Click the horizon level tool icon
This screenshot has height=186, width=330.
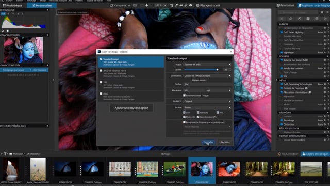(181, 5)
